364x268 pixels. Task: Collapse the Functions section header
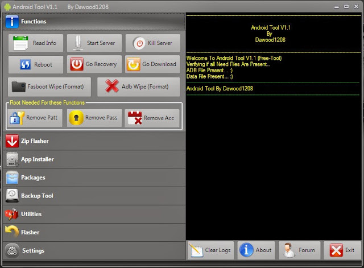point(94,22)
